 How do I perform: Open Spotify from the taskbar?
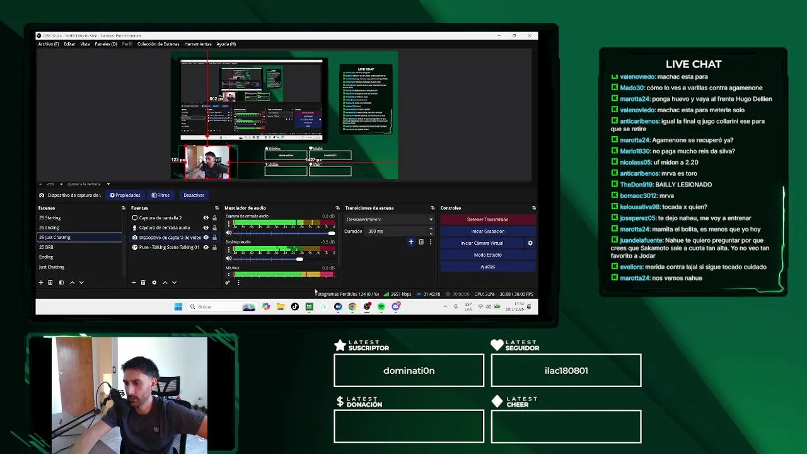click(x=381, y=307)
